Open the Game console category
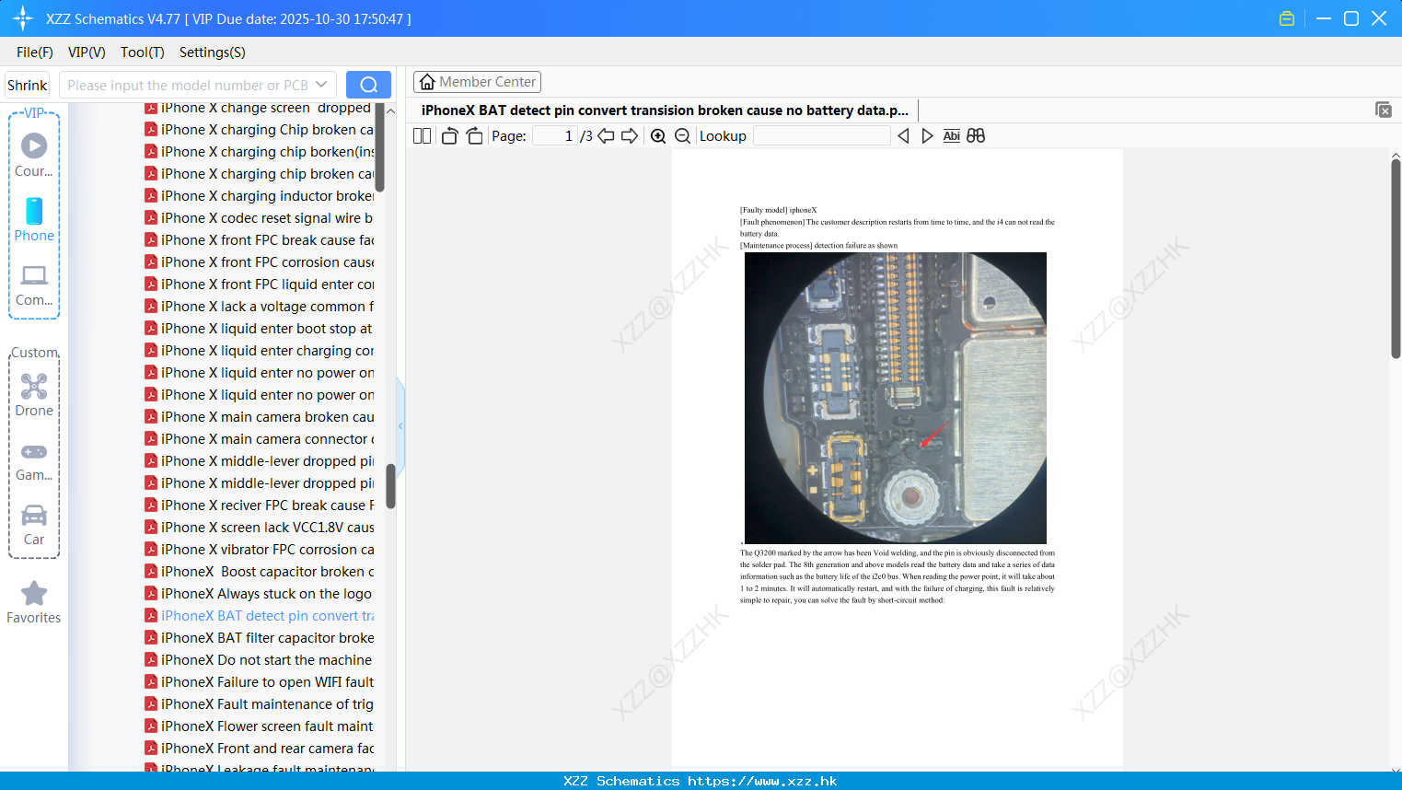Screen dimensions: 1402x790 click(34, 461)
